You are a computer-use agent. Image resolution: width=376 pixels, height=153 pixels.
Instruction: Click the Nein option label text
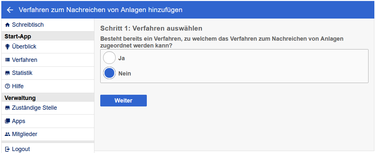(x=125, y=74)
